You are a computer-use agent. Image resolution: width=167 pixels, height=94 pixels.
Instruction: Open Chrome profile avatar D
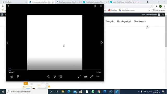pos(160,6)
